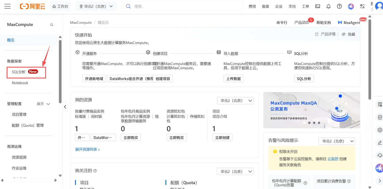Click the magnifier icon in top search bar
383x189 pixels.
pyautogui.click(x=128, y=6)
